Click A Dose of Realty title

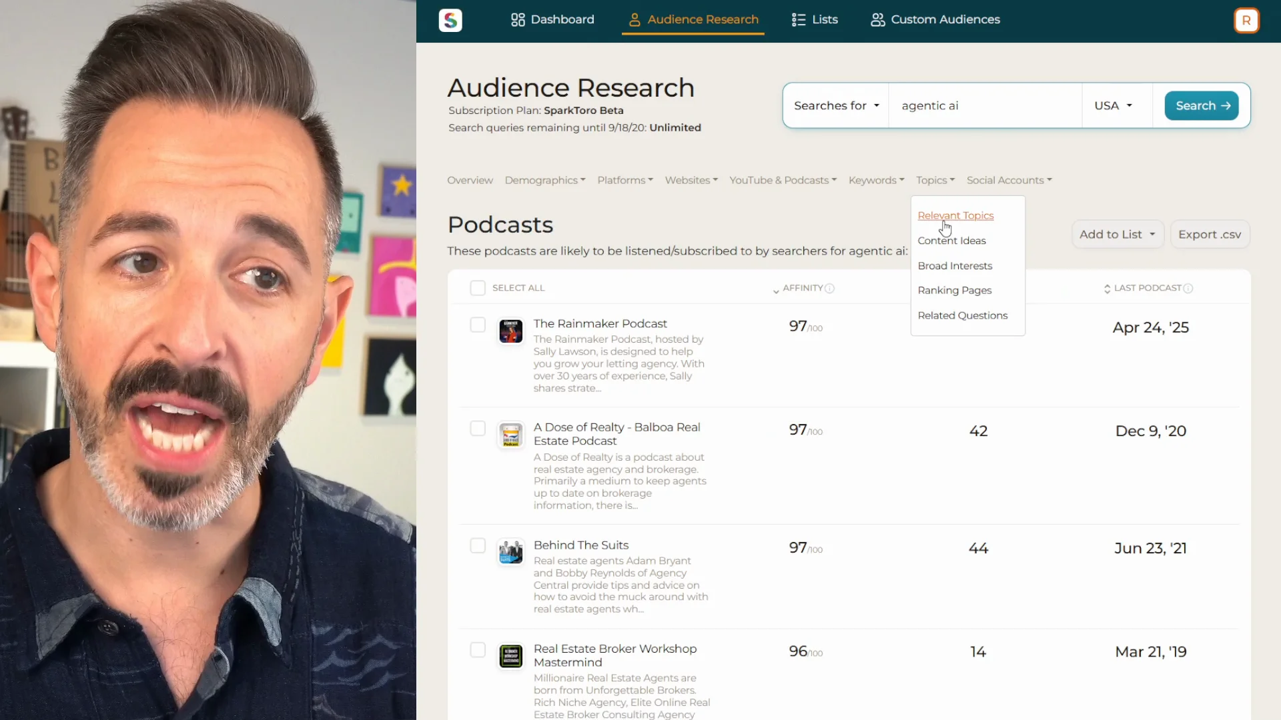pyautogui.click(x=616, y=434)
